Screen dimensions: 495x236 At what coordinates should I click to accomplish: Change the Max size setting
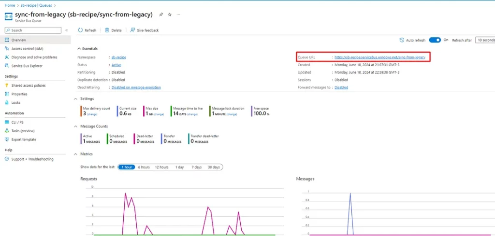[x=159, y=114]
